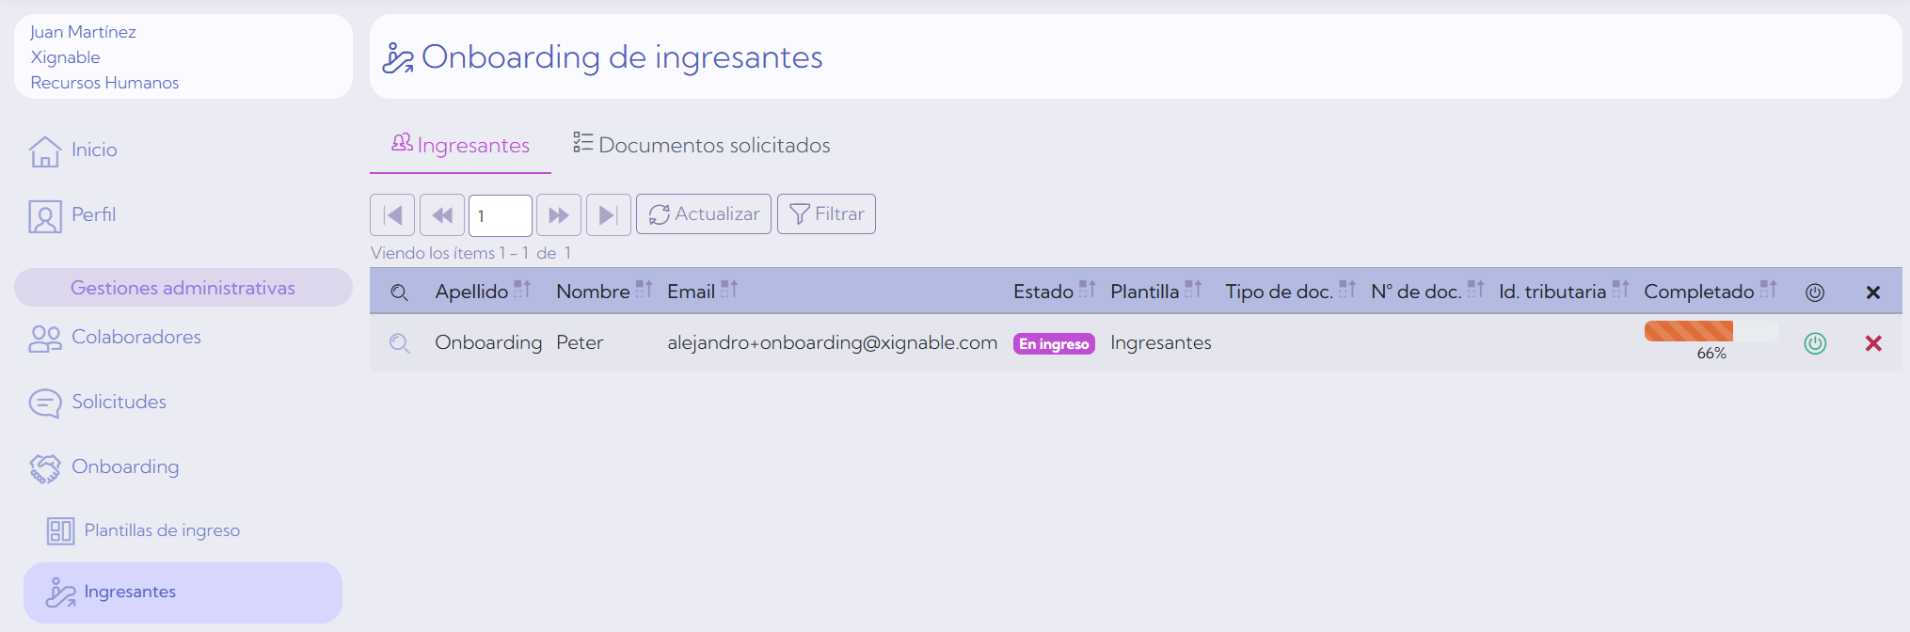Sort table by Estado column
This screenshot has width=1910, height=632.
coord(1088,290)
